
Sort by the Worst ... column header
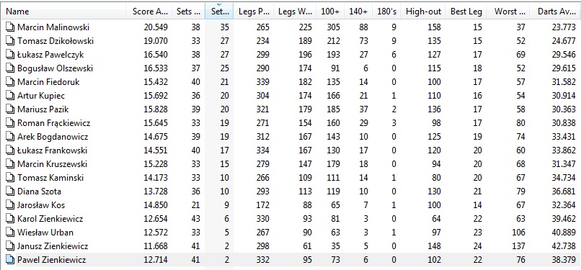point(508,12)
